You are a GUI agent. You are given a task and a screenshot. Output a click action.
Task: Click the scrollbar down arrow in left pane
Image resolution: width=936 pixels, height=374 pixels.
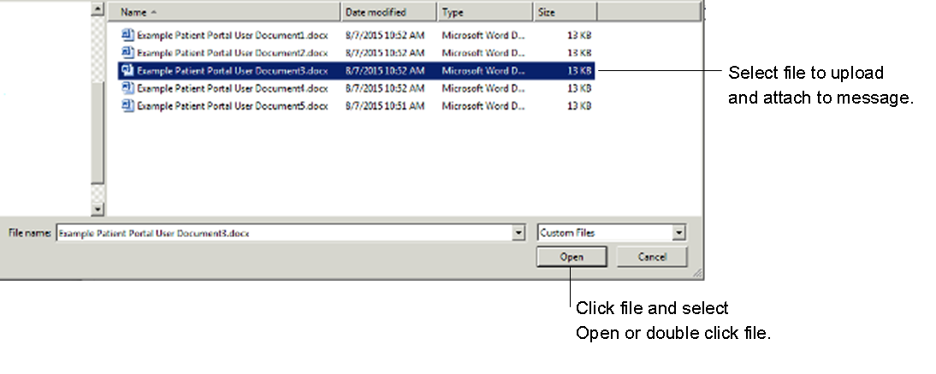pyautogui.click(x=98, y=208)
